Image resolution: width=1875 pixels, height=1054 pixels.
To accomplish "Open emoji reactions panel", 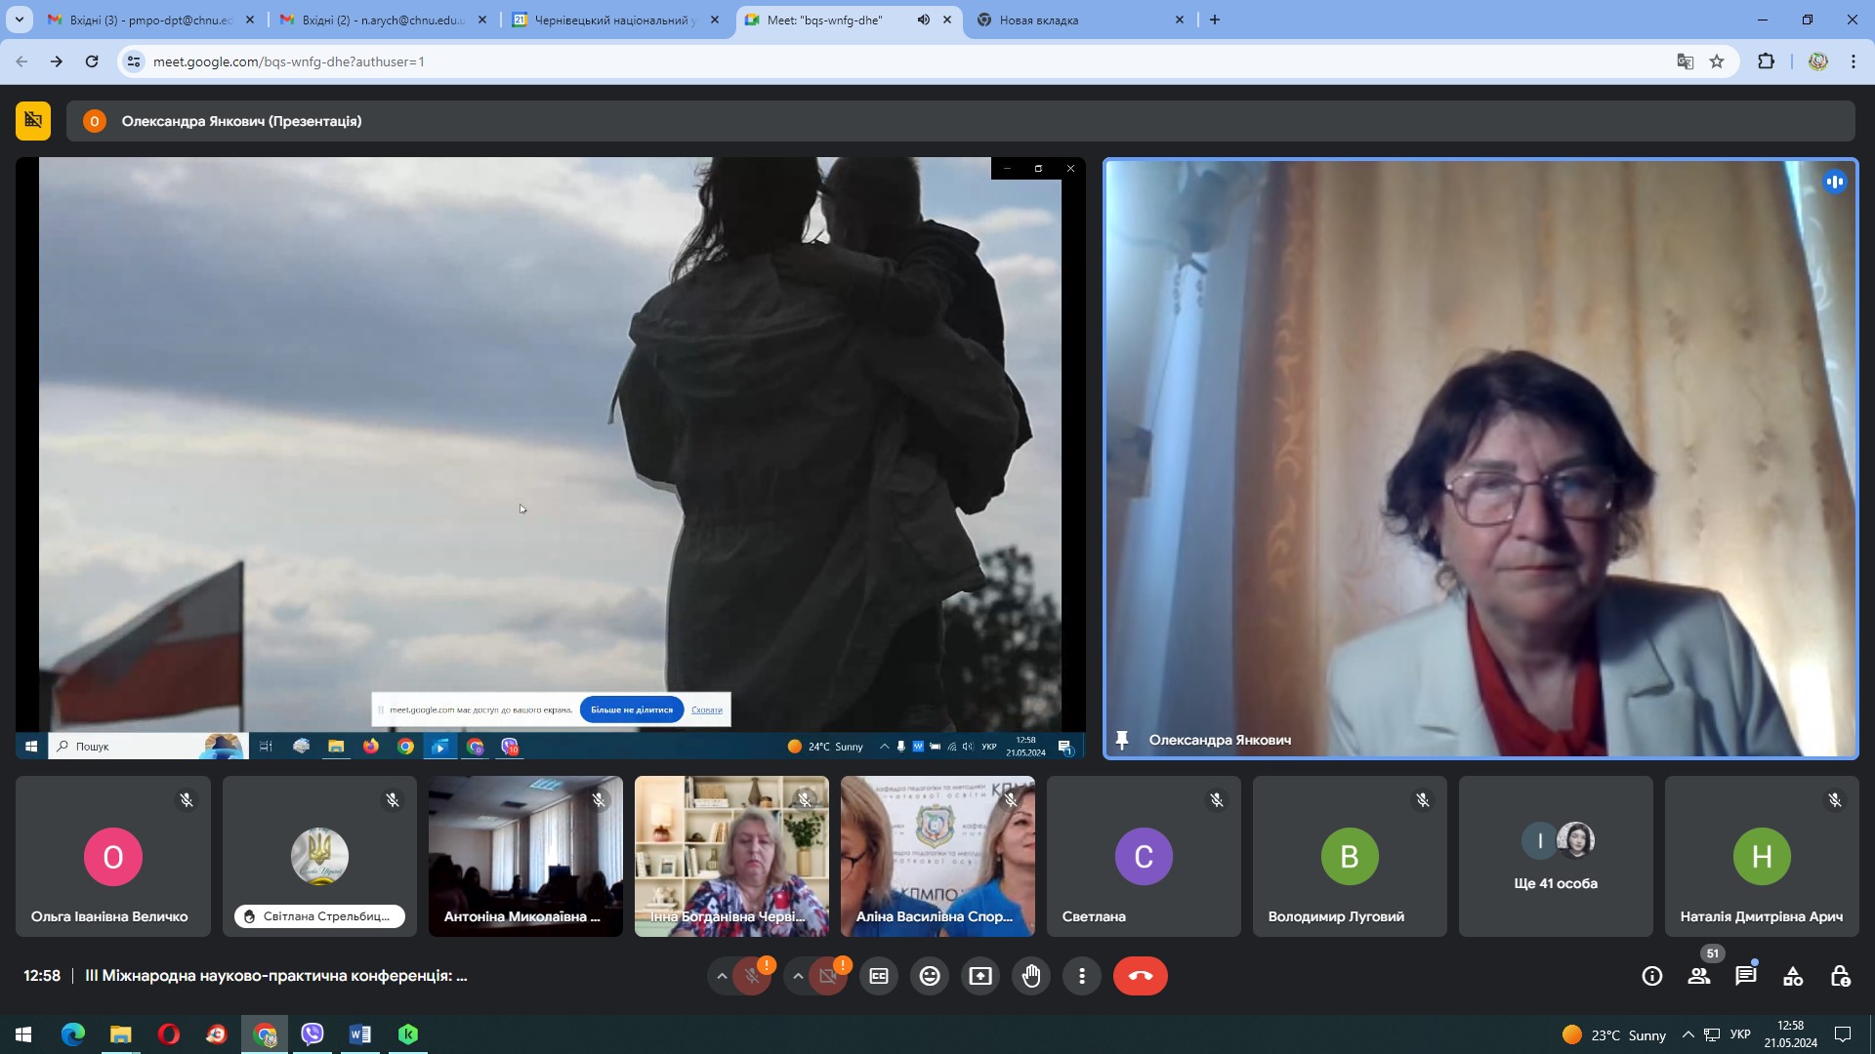I will [x=930, y=976].
